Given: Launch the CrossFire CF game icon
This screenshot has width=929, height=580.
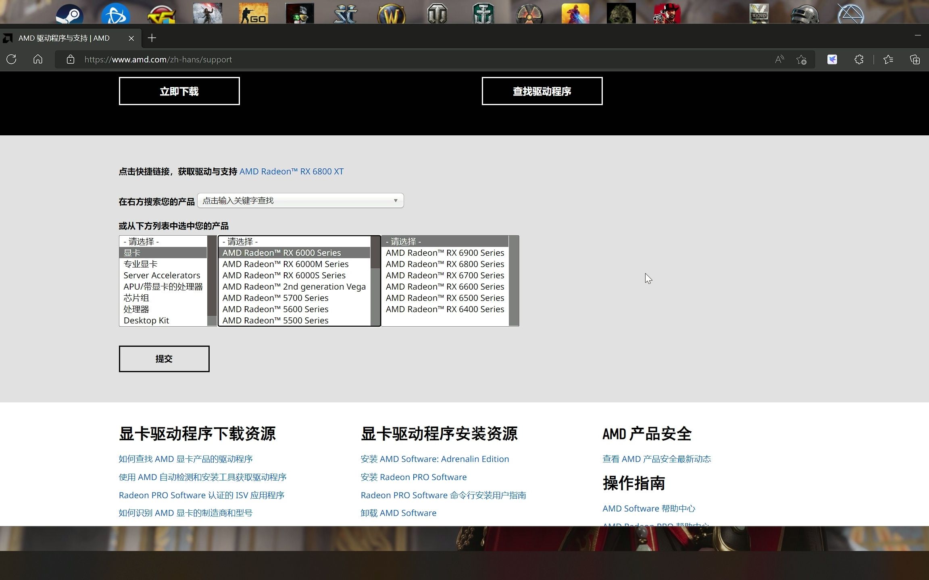Looking at the screenshot, I should [161, 14].
